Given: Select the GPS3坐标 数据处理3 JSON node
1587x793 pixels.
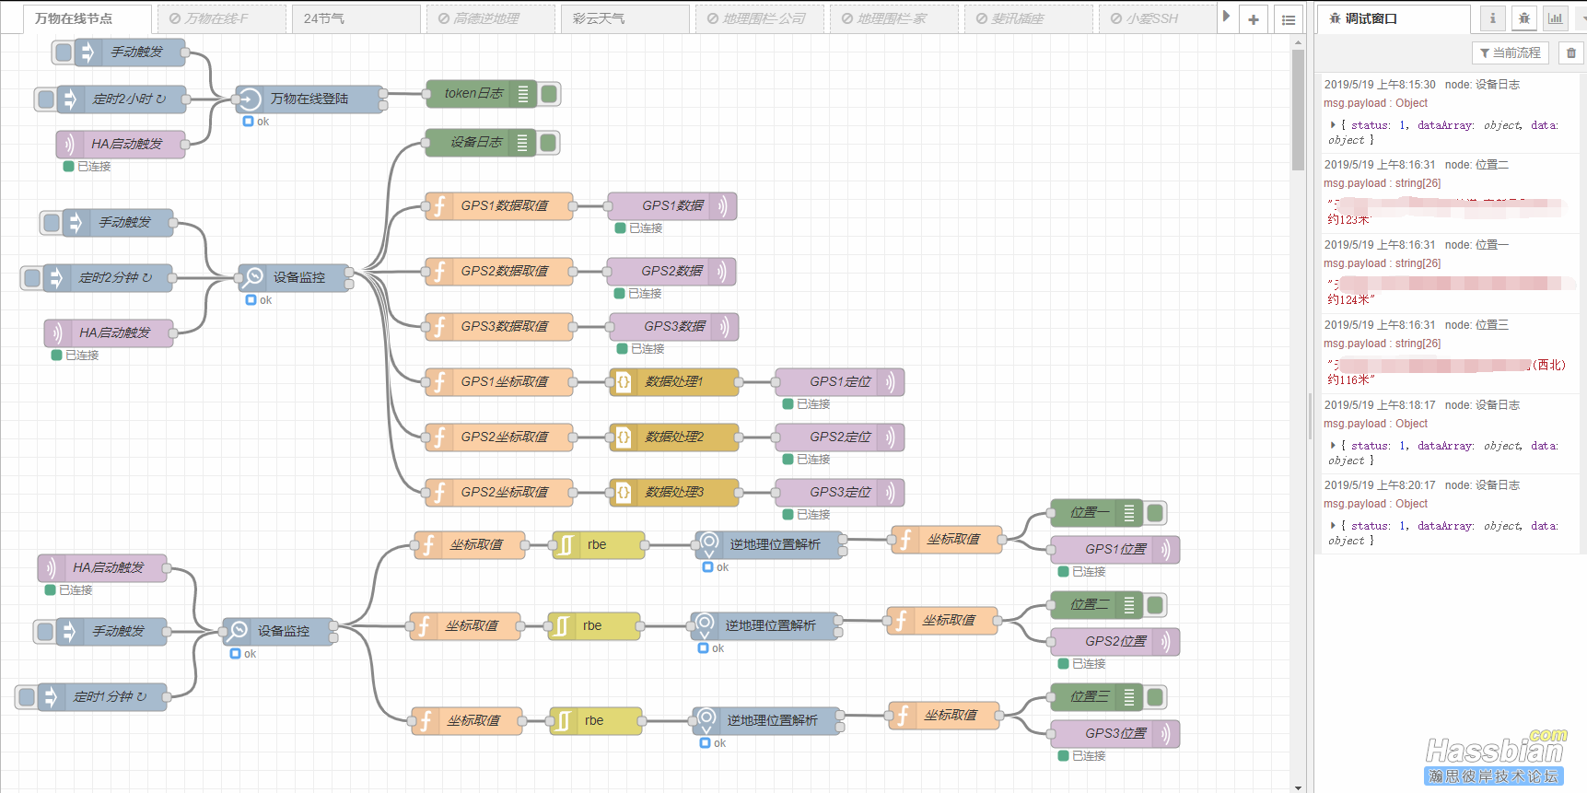Looking at the screenshot, I should pos(674,492).
